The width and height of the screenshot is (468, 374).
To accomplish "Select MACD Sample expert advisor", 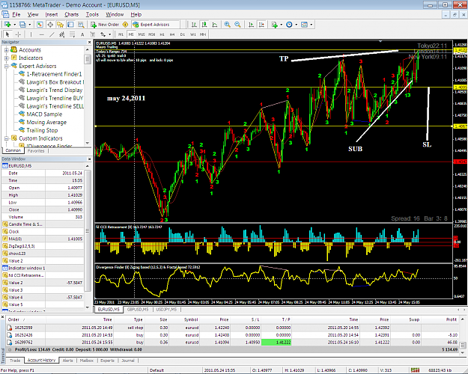I will tap(44, 114).
